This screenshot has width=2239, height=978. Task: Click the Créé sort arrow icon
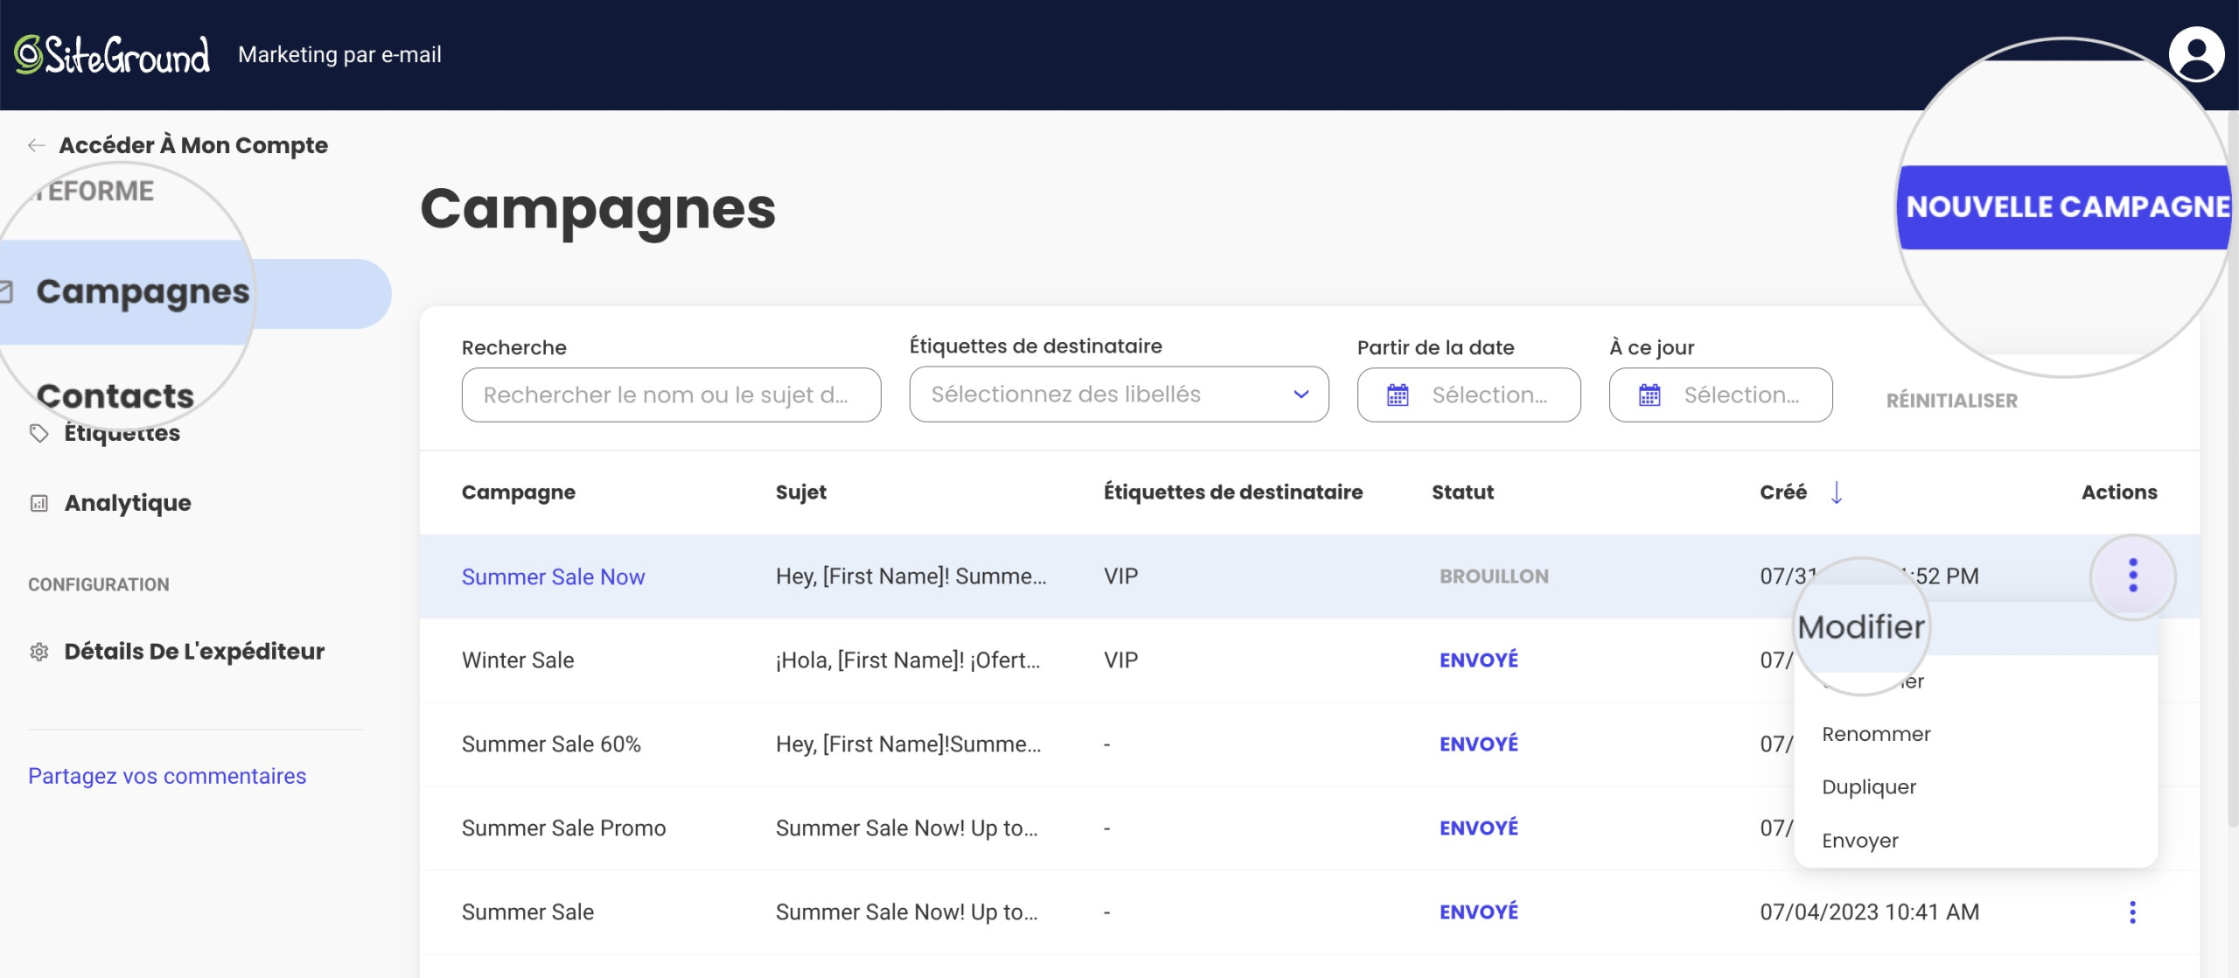tap(1837, 492)
